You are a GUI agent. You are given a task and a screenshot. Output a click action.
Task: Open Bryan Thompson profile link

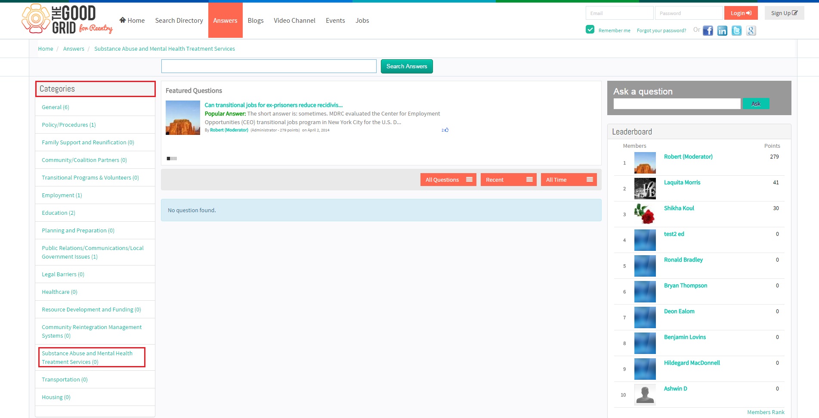[x=686, y=285]
